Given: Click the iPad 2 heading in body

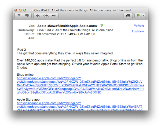Looking at the screenshot, I should [x=21, y=50].
